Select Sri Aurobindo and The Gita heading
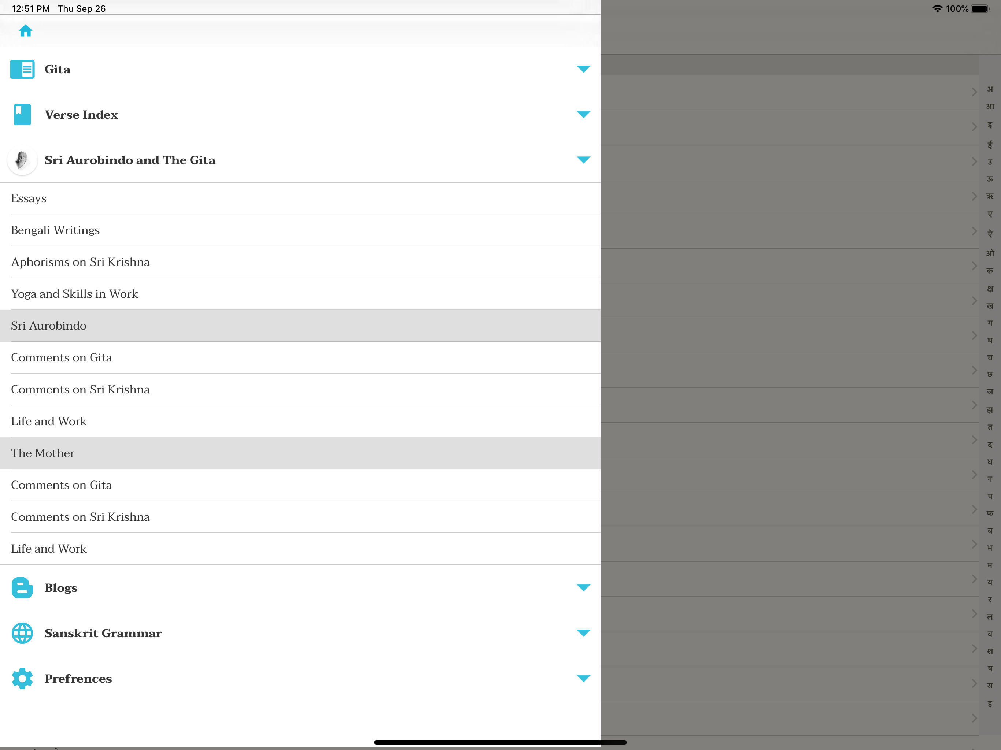The height and width of the screenshot is (750, 1001). tap(130, 160)
